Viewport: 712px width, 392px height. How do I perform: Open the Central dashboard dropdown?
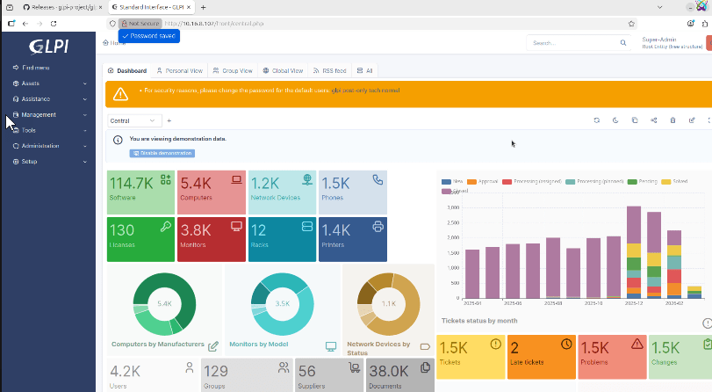pos(133,120)
